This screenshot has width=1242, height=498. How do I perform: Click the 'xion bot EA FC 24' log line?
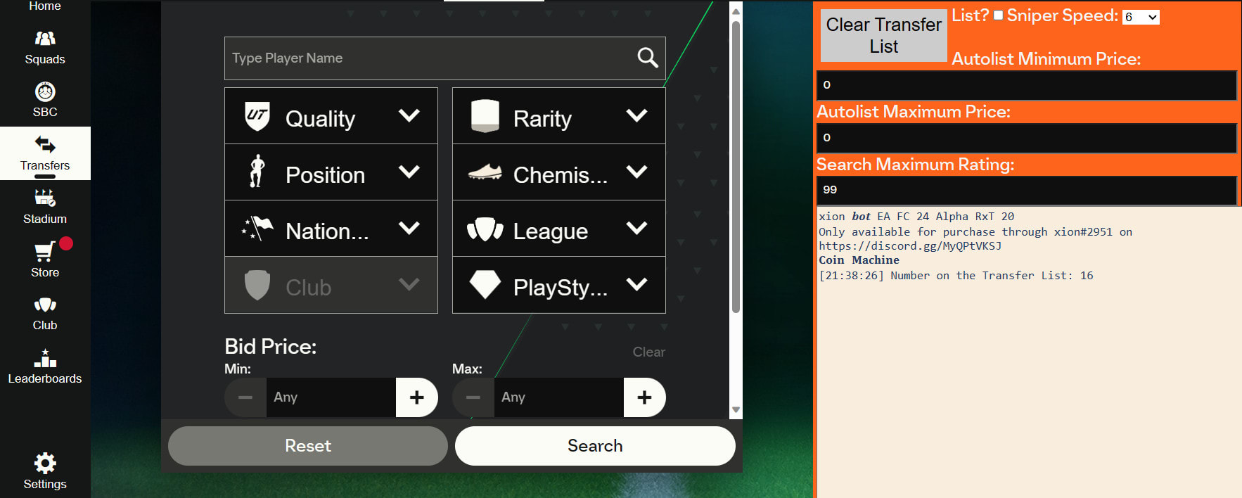916,217
